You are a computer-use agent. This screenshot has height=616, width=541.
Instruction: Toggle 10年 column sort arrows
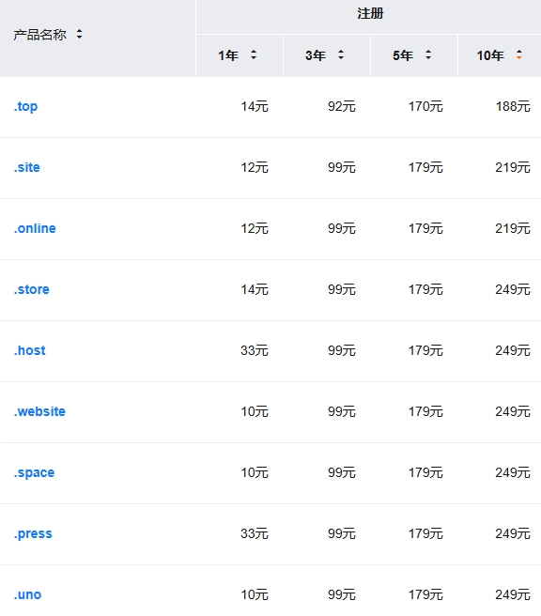(x=519, y=55)
